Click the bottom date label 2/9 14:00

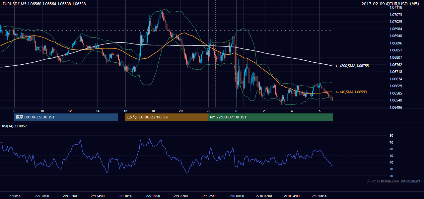[x=98, y=196]
